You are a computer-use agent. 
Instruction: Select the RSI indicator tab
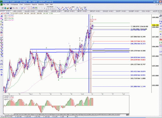[x=73, y=115]
